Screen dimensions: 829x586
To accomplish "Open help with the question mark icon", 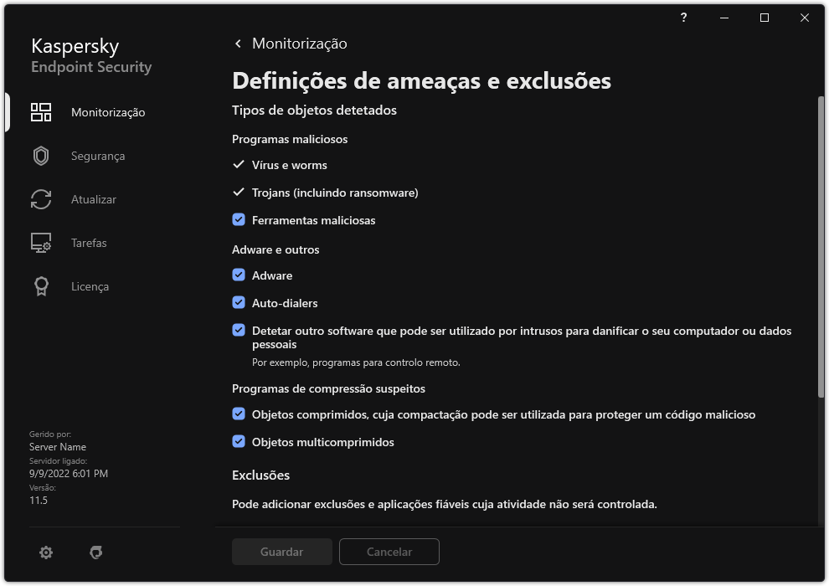I will pyautogui.click(x=682, y=18).
